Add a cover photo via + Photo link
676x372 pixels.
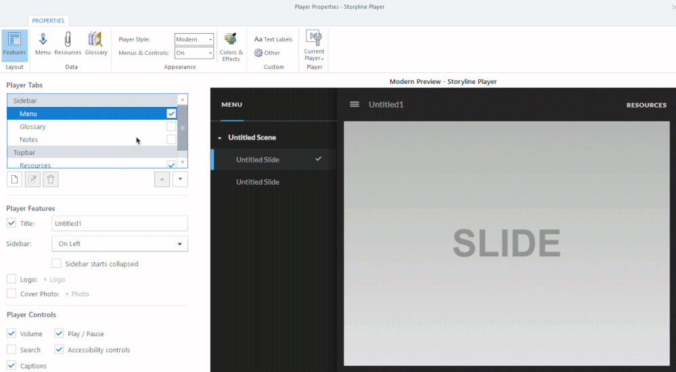[x=76, y=294]
